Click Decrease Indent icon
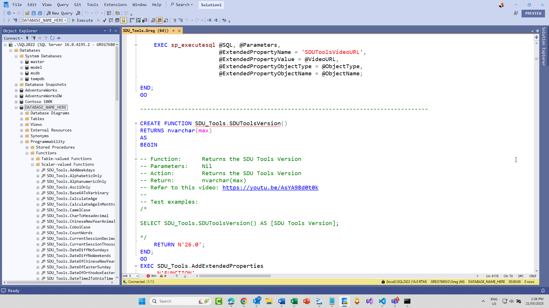The height and width of the screenshot is (308, 549). [x=209, y=20]
